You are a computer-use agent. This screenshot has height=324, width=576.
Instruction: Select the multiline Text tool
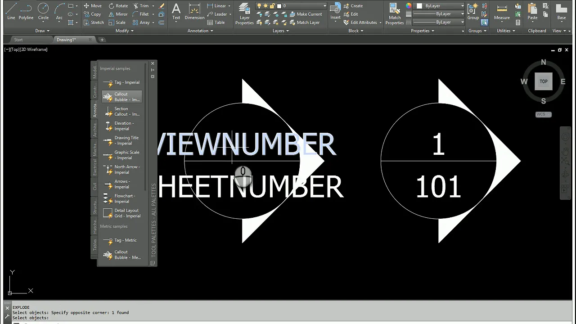click(176, 12)
